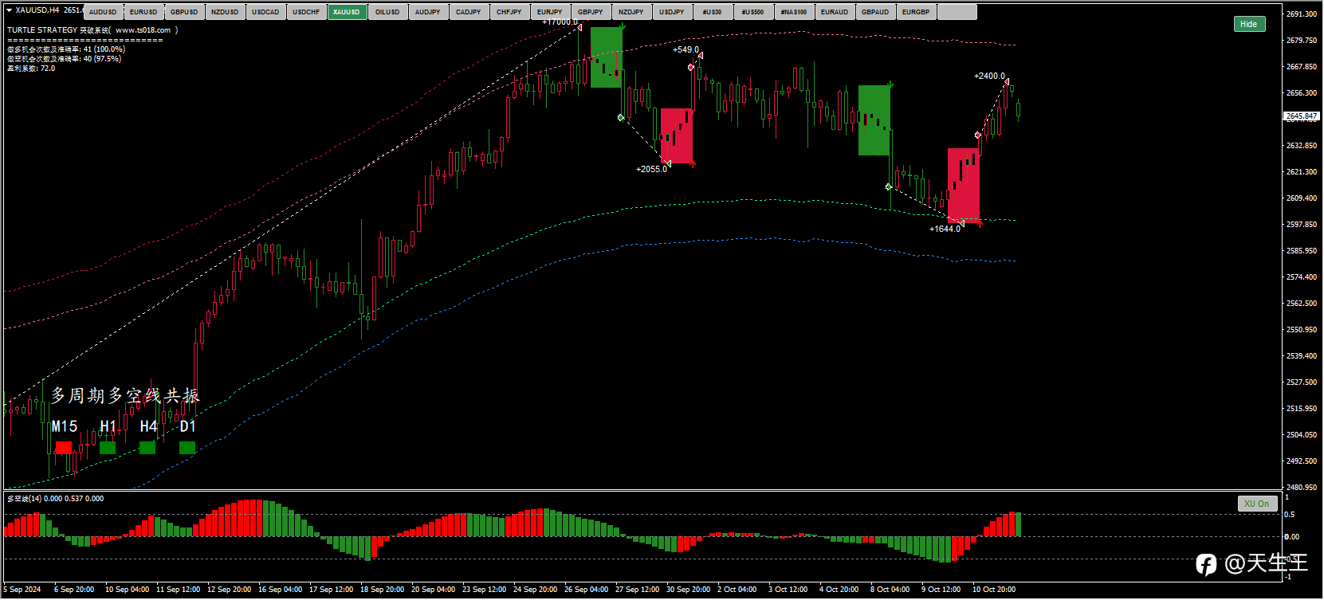1324x600 pixels.
Task: Click the 41 (100.0%) statistics line
Action: pos(66,49)
